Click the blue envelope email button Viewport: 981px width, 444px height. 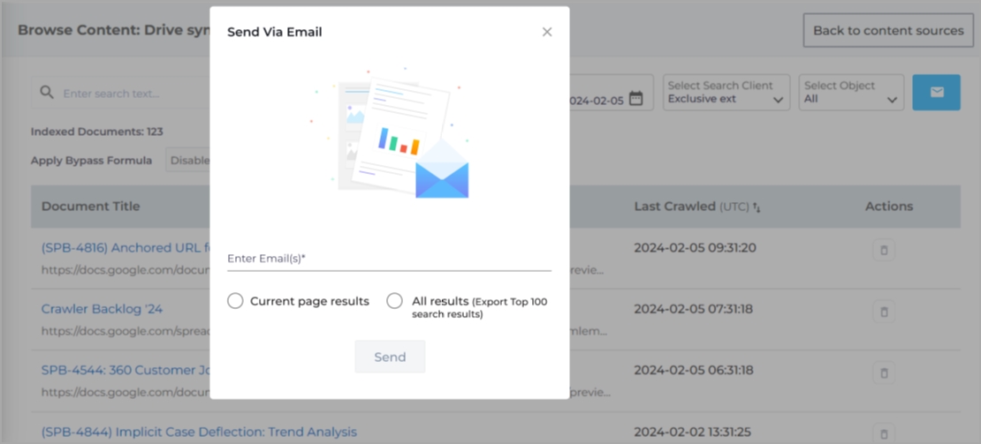pyautogui.click(x=936, y=93)
